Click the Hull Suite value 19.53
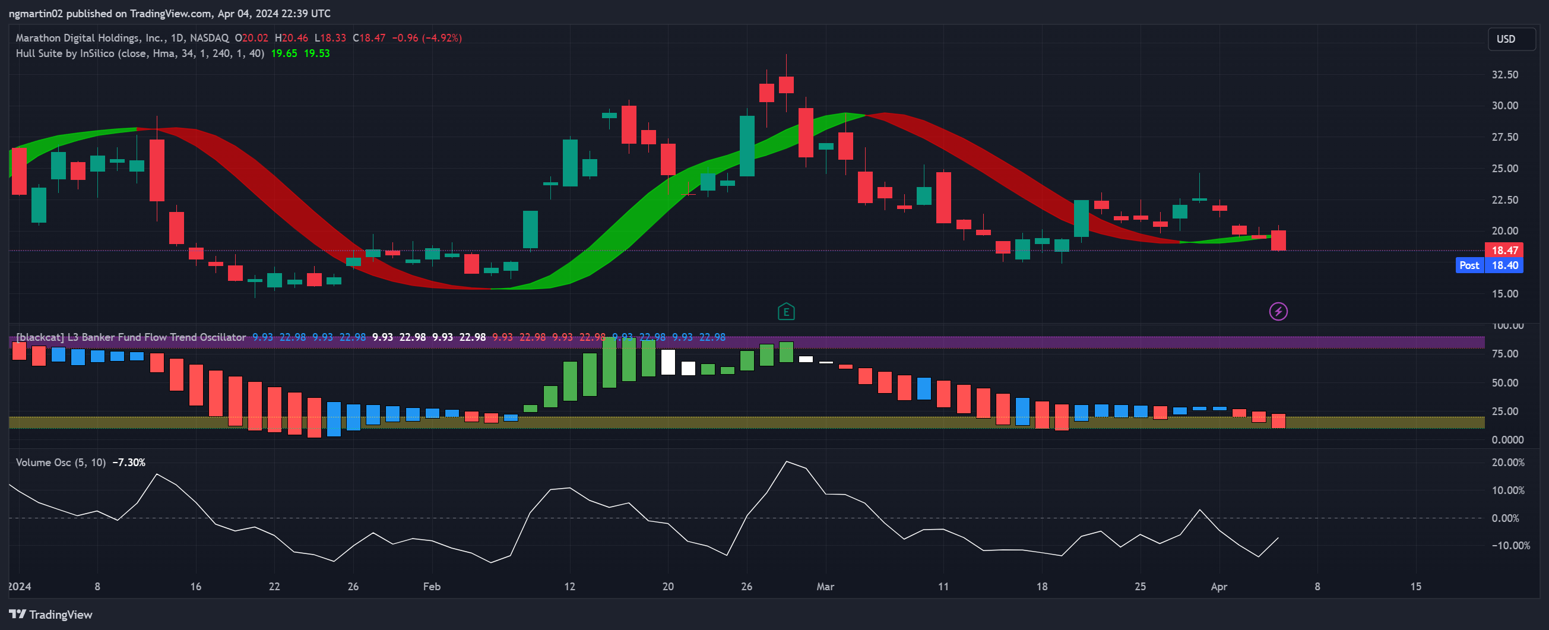Screen dimensions: 1549x630 click(317, 53)
